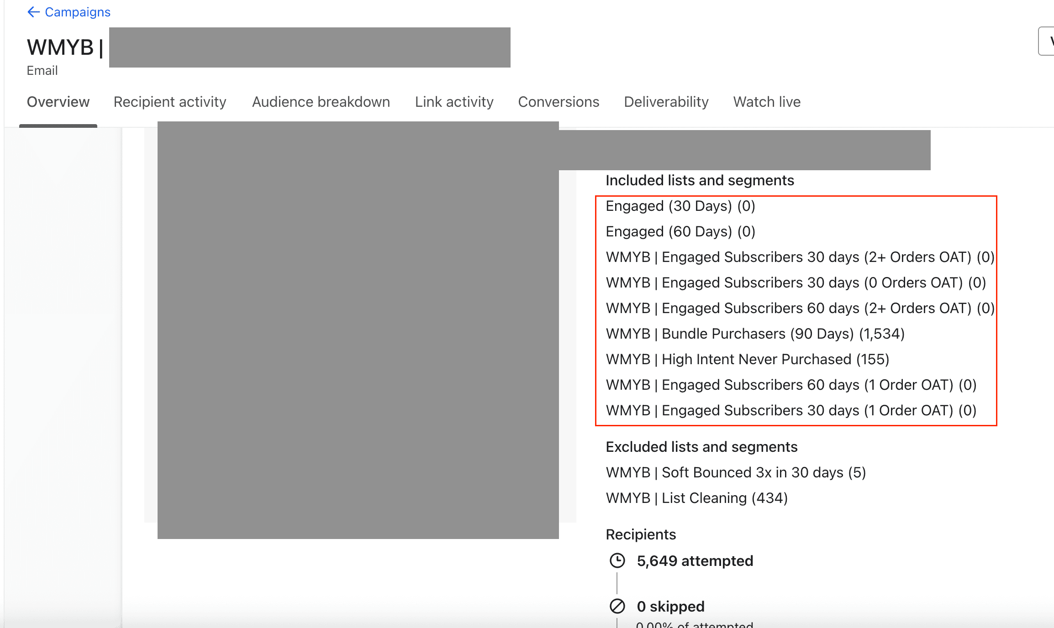Open Soft Bounced 3x in 30 days
Viewport: 1054px width, 628px height.
pyautogui.click(x=735, y=472)
